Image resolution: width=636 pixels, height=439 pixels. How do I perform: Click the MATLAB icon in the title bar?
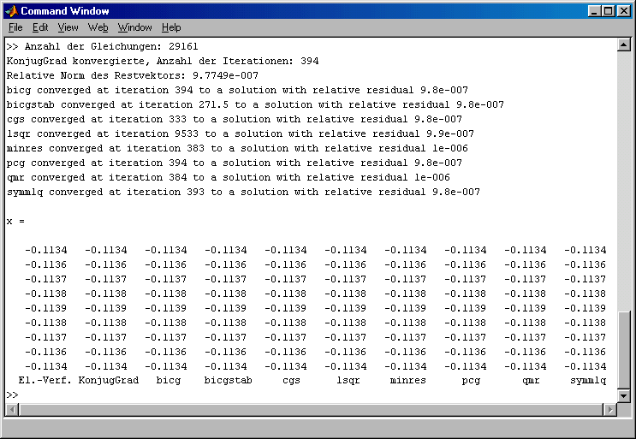(x=11, y=11)
